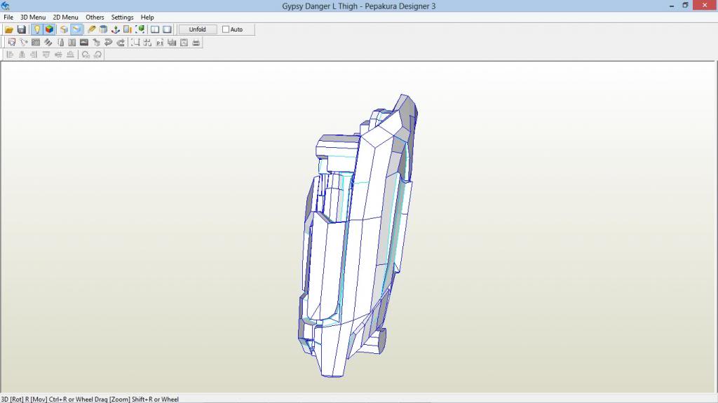Click the green cube fit-view icon
The image size is (718, 403).
[x=141, y=29]
